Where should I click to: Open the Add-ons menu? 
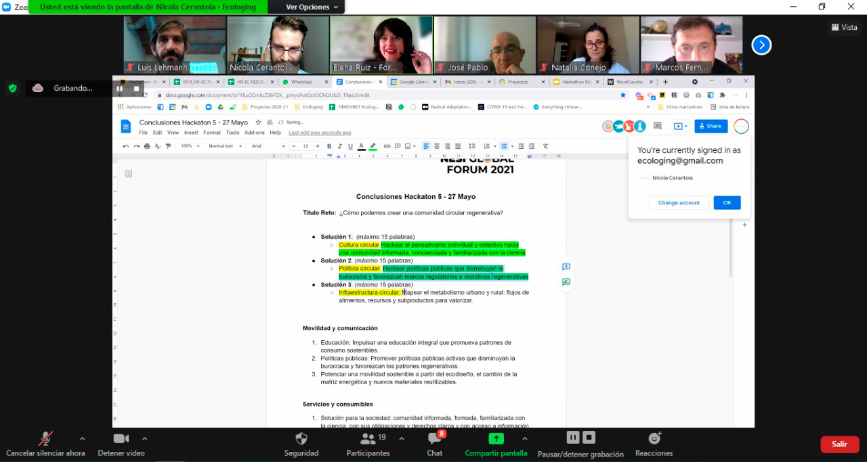[x=255, y=133]
